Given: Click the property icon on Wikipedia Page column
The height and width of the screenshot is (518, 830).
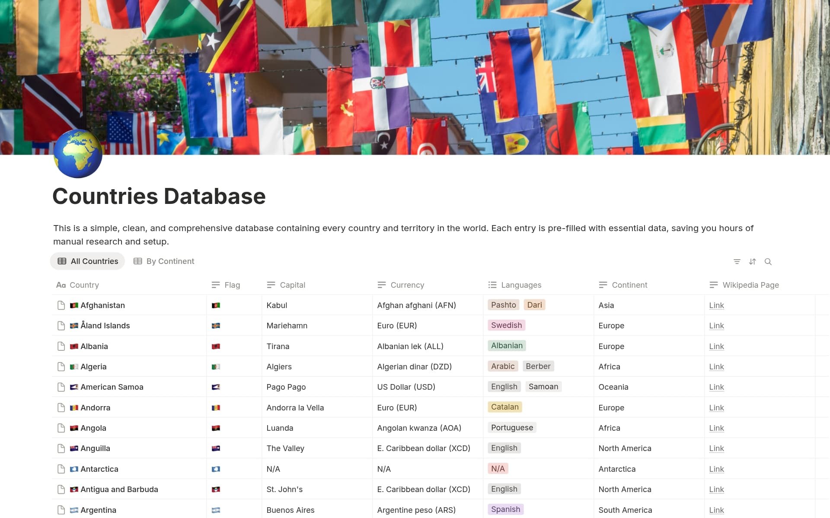Looking at the screenshot, I should (x=713, y=285).
